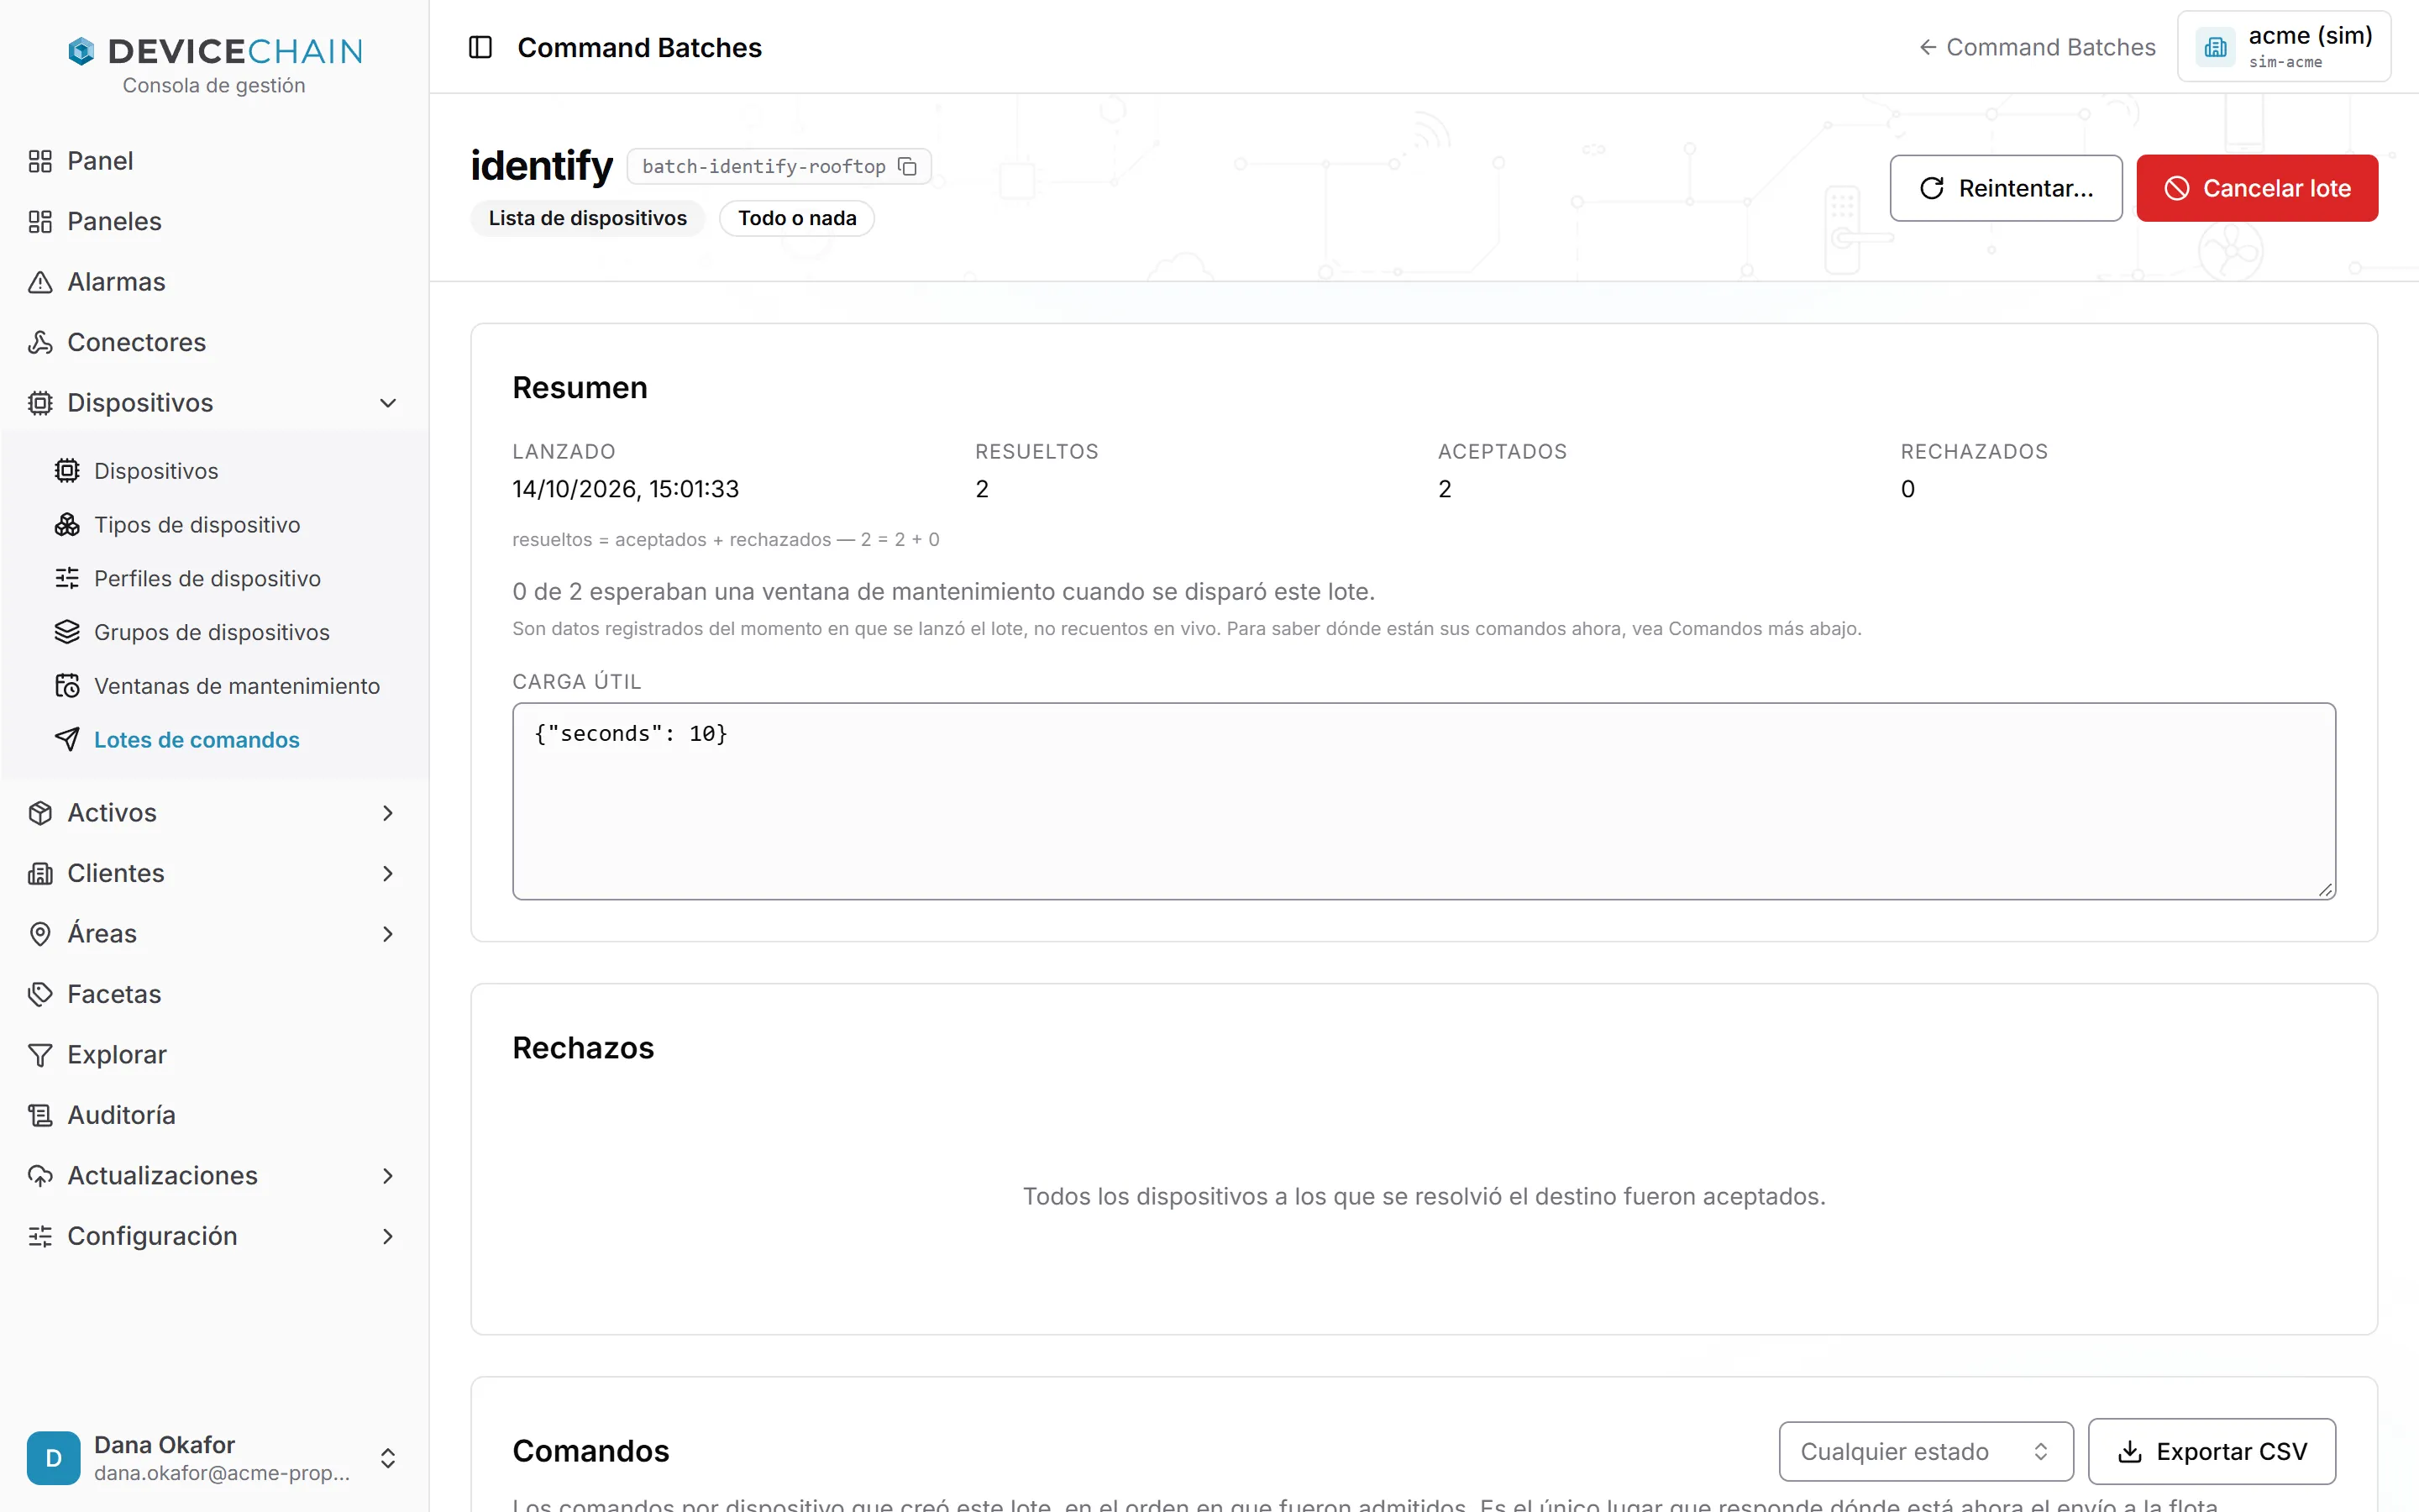Screen dimensions: 2419x1512
Task: Click the launch date 14/10/2026, 15:01:33
Action: pyautogui.click(x=626, y=489)
